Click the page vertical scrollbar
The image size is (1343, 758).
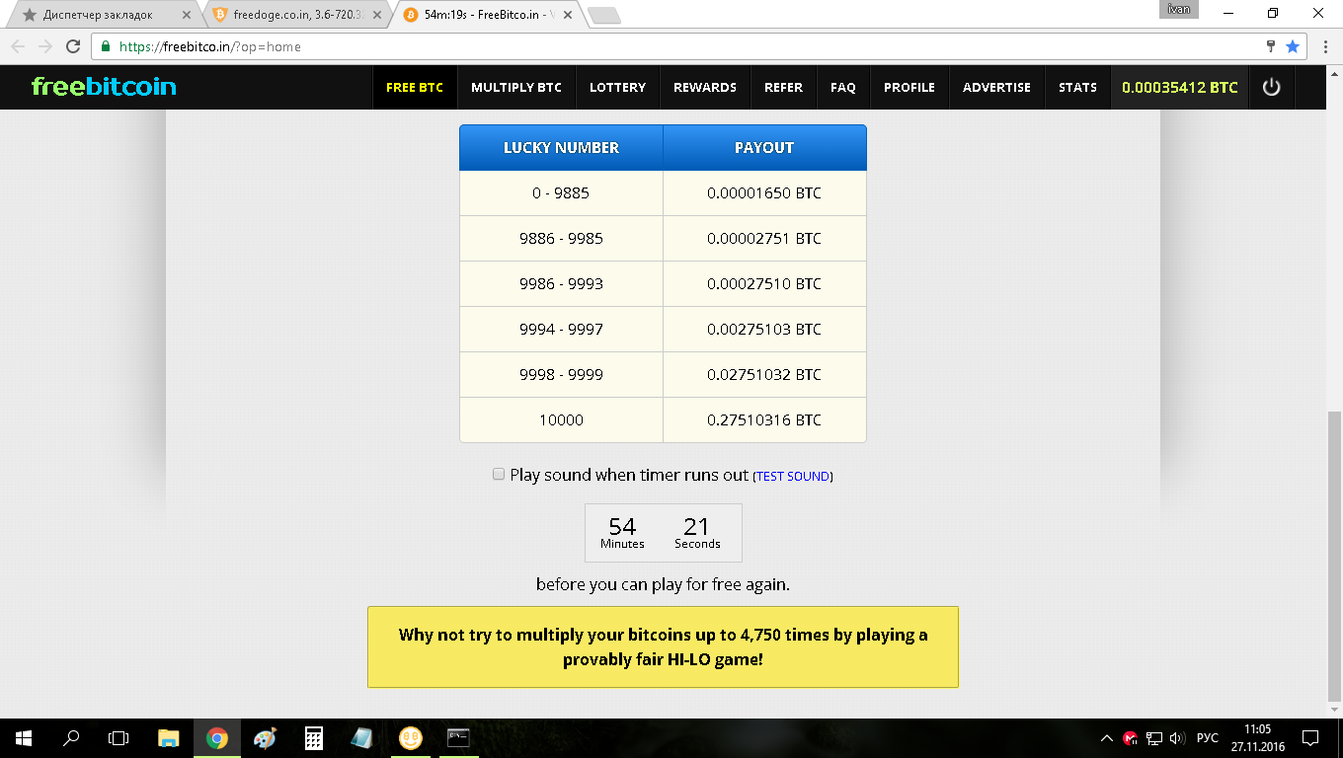click(1334, 553)
